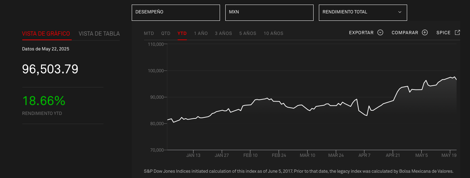This screenshot has height=178, width=470.
Task: Open the SPICE external link icon
Action: click(457, 32)
